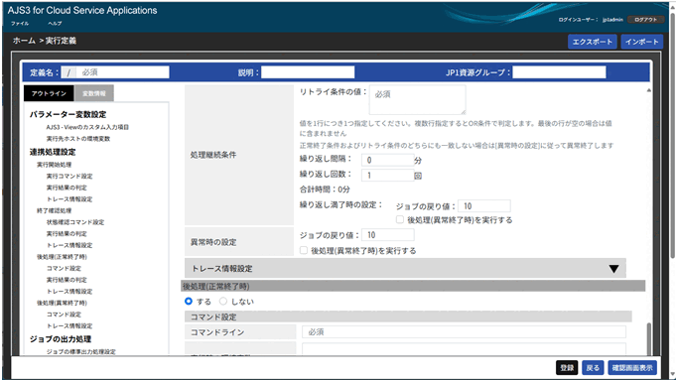Image resolution: width=677 pixels, height=381 pixels.
Task: Click the 異常時の設定 label cell
Action: [x=239, y=242]
